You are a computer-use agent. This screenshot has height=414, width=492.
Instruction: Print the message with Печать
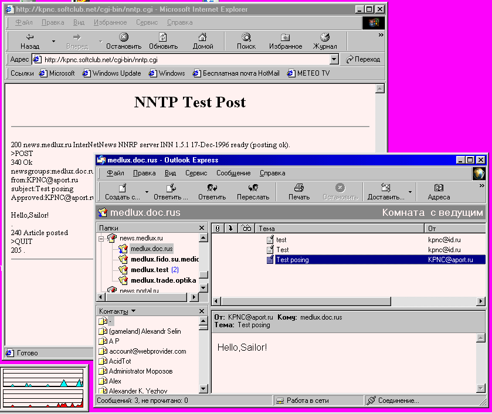pyautogui.click(x=298, y=192)
